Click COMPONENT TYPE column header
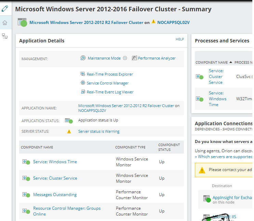The height and width of the screenshot is (221, 254). pos(130,147)
